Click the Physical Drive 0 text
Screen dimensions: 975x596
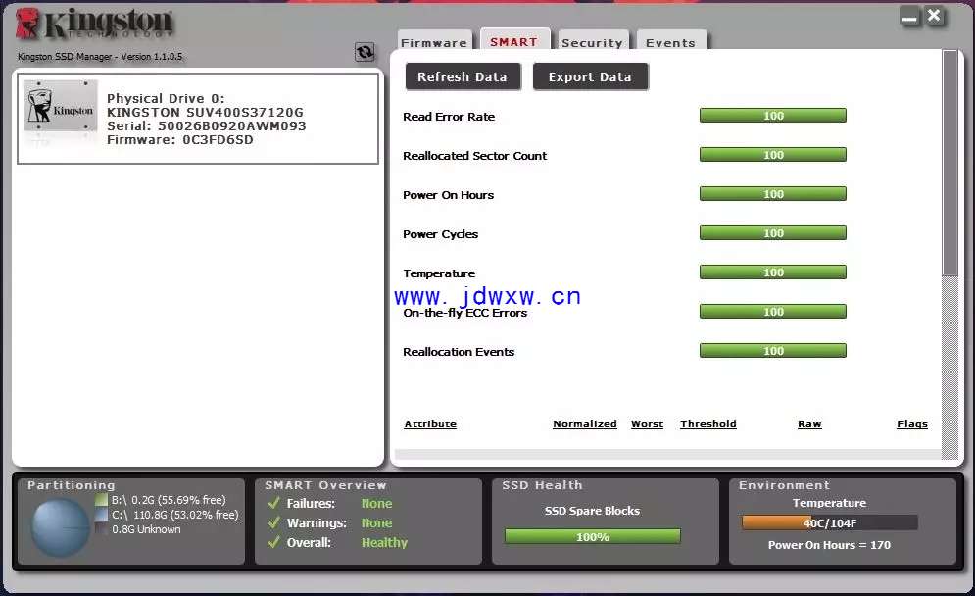[x=166, y=98]
